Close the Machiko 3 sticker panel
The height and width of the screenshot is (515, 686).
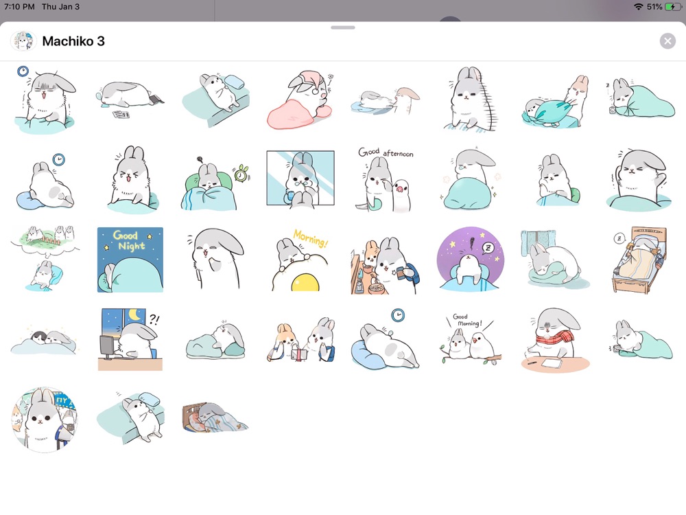point(667,41)
